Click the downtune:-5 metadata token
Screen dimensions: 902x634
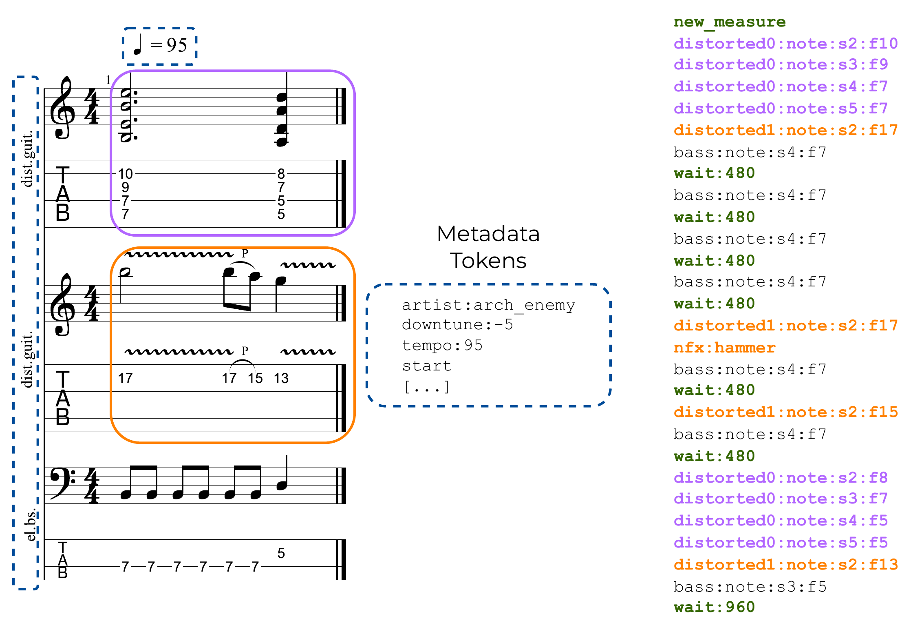point(457,325)
